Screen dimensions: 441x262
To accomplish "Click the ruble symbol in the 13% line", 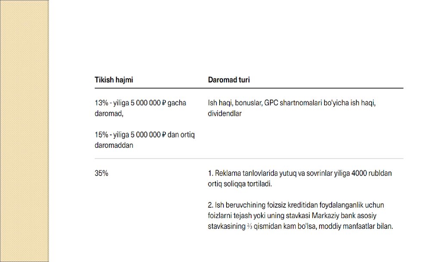I will coord(164,104).
